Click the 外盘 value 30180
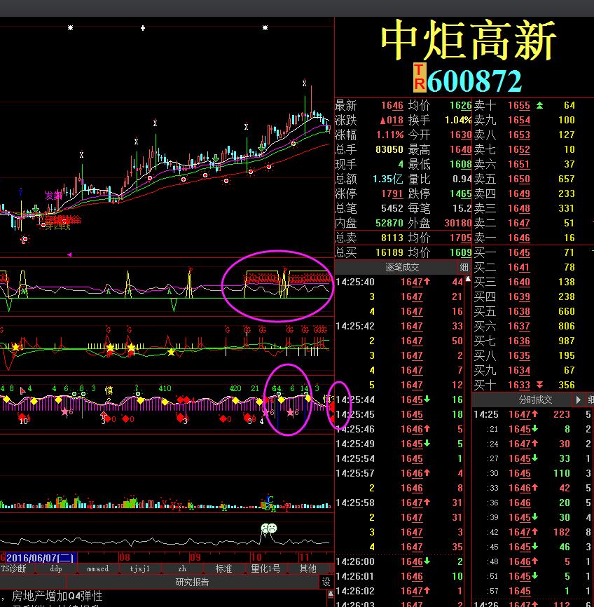Viewport: 594px width, 607px height. point(458,223)
